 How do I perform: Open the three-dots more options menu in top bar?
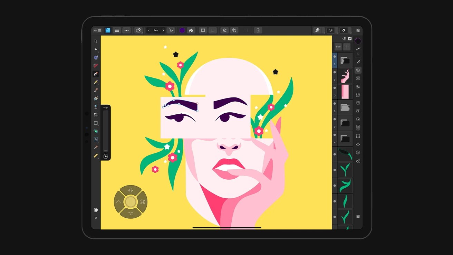point(127,30)
